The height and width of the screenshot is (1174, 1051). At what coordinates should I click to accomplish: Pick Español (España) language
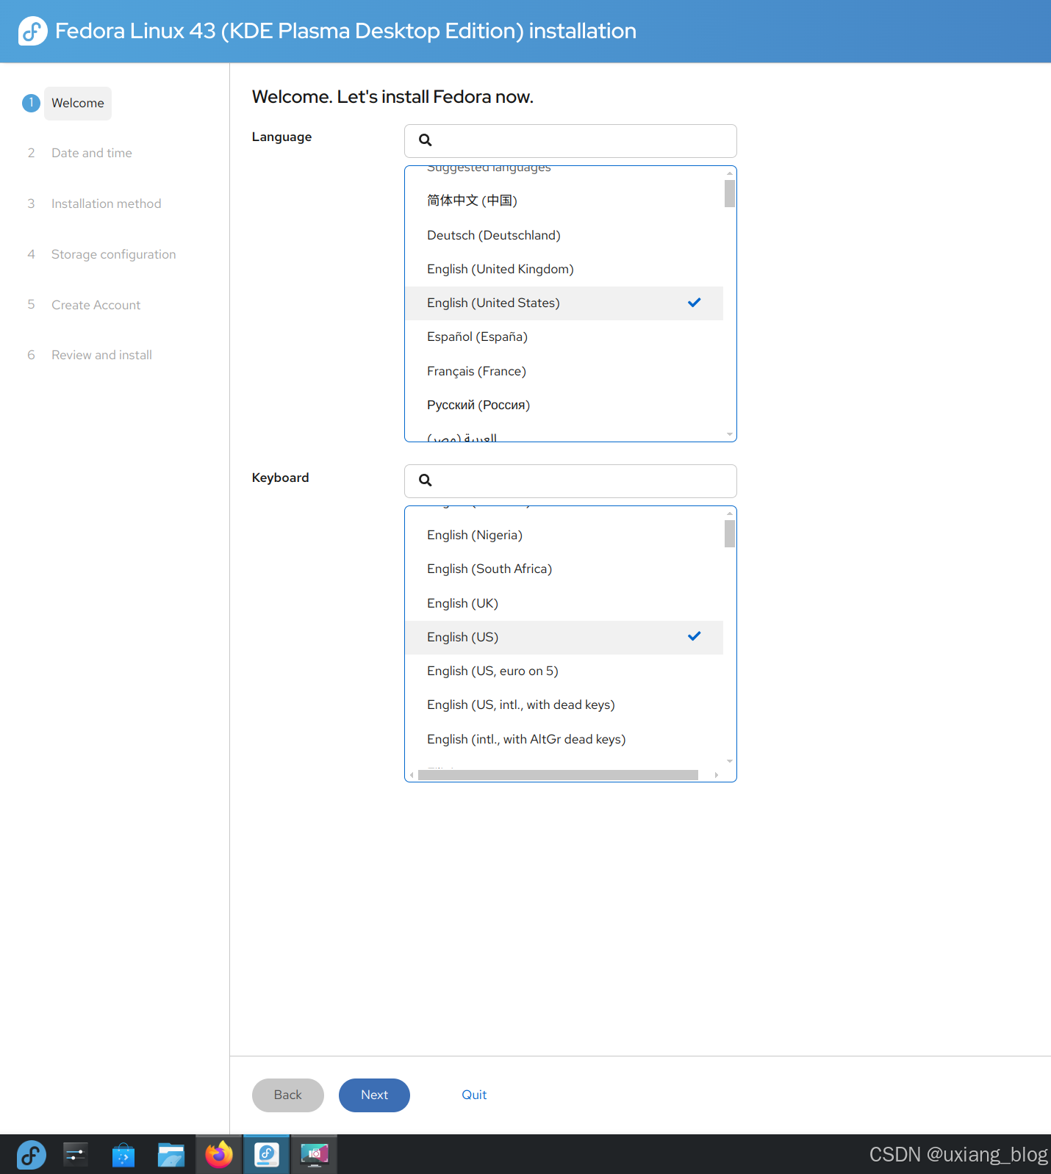coord(564,336)
